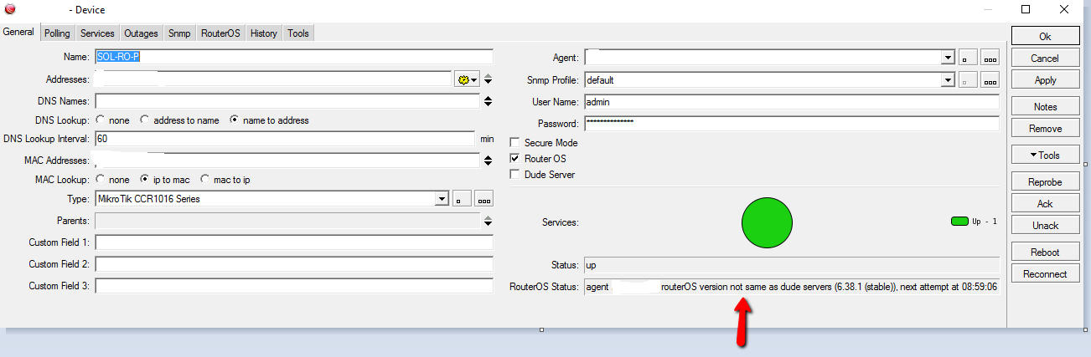Click the small square button beside Type
This screenshot has width=1091, height=357.
pyautogui.click(x=462, y=200)
